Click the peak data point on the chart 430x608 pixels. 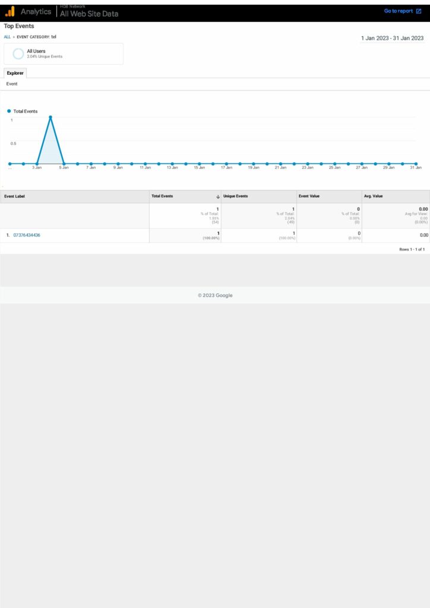[x=50, y=117]
